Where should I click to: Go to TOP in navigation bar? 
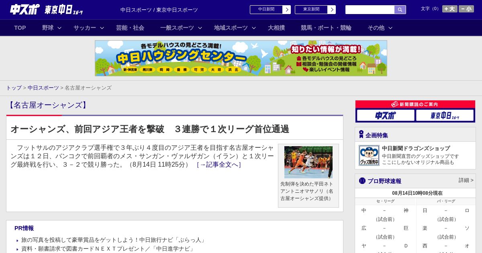click(x=20, y=28)
